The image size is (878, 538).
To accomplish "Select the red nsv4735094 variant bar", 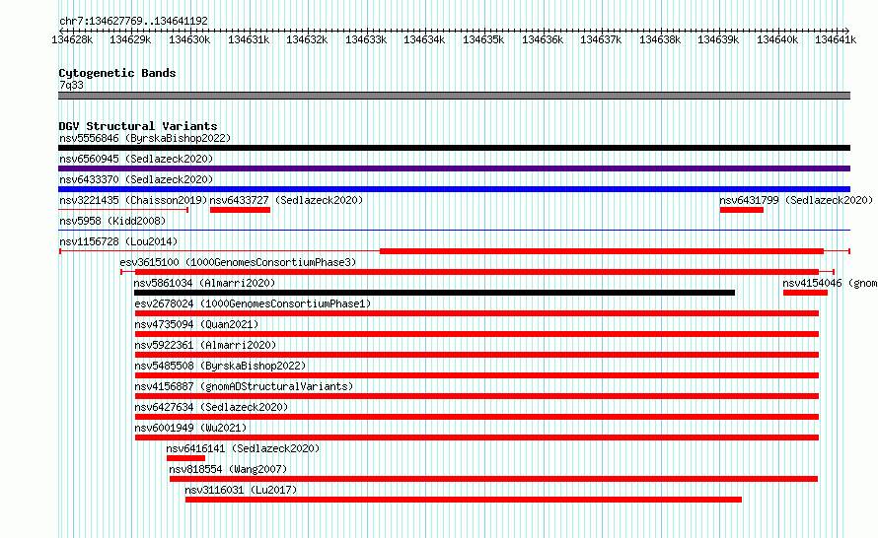I will (x=477, y=334).
